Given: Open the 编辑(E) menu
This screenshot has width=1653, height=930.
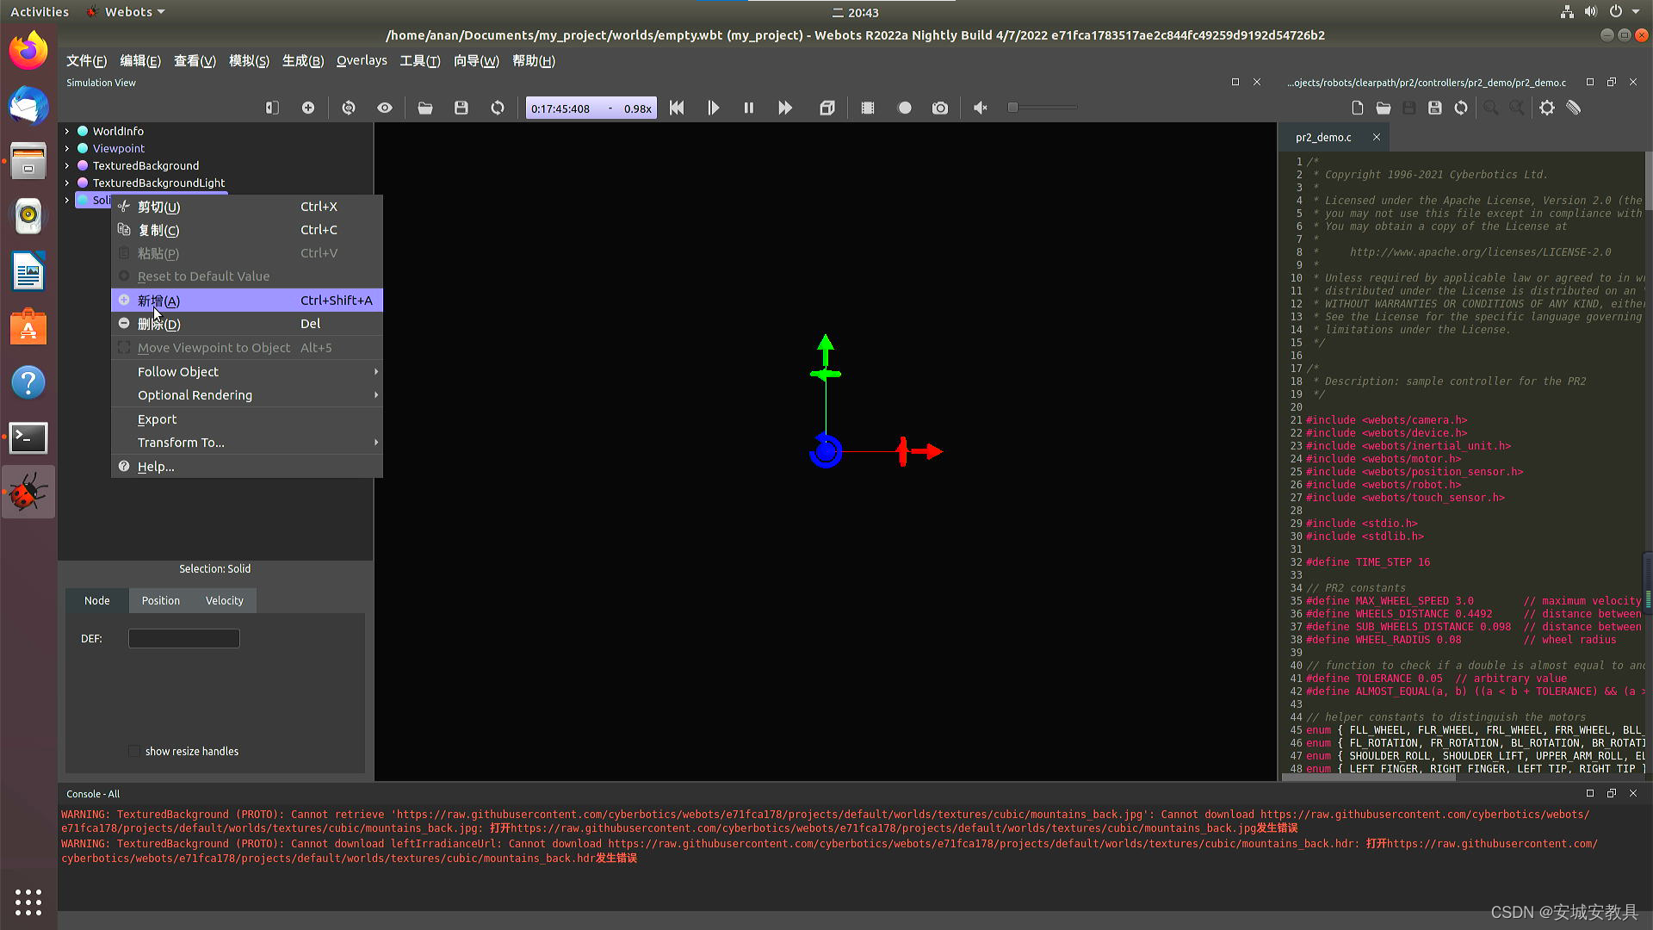Looking at the screenshot, I should [x=140, y=60].
